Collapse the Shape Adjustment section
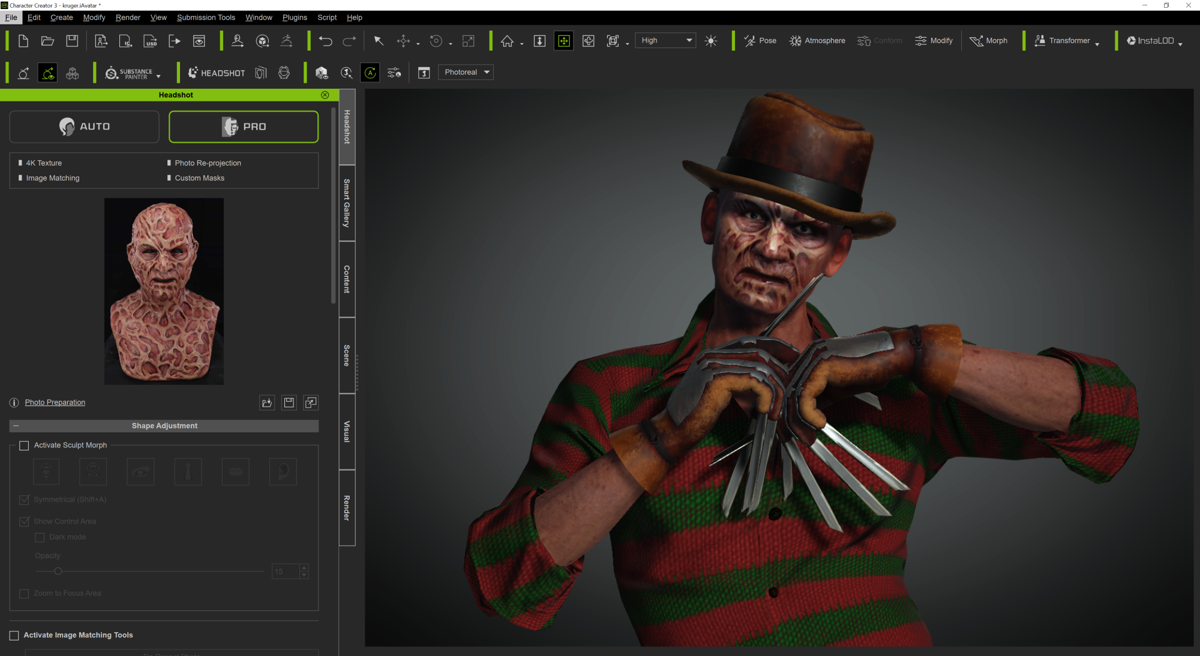The image size is (1200, 656). click(x=16, y=426)
